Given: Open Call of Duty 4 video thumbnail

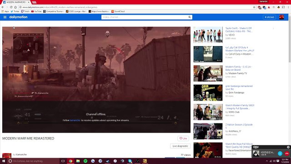Looking at the screenshot, I should (208, 54).
